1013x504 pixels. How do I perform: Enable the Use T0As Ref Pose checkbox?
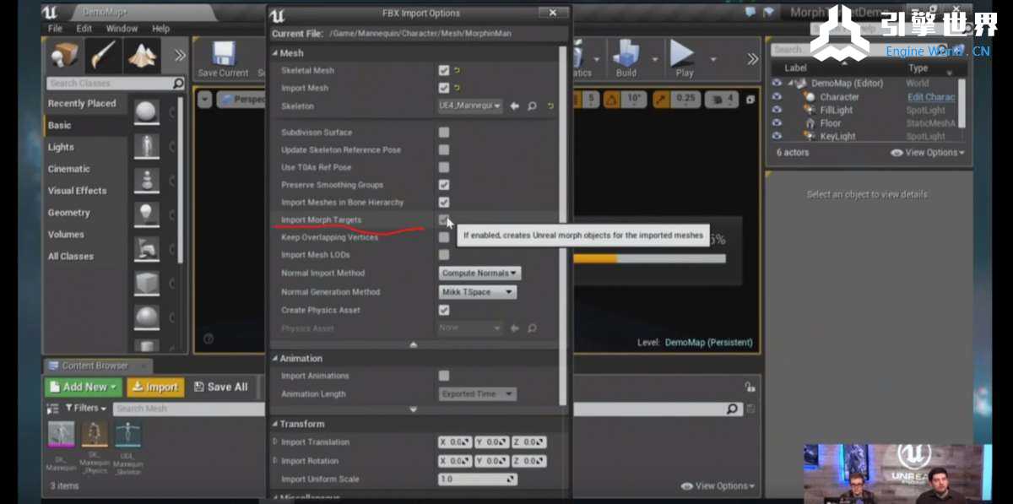(x=444, y=167)
